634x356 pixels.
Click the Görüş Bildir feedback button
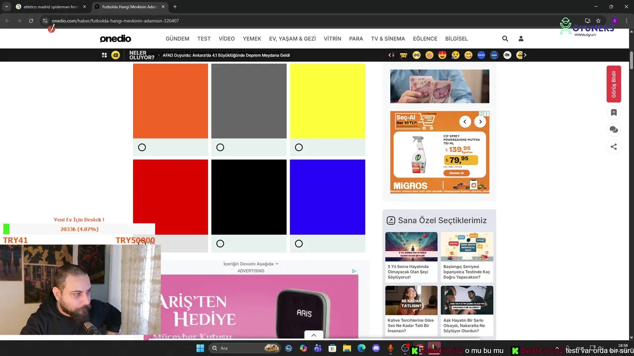[614, 84]
